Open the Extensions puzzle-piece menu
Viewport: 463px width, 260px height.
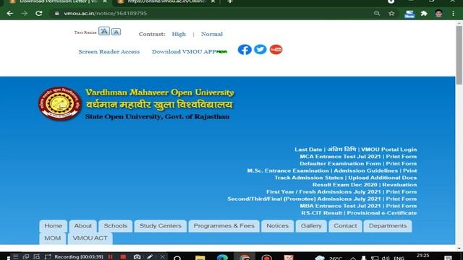(424, 14)
